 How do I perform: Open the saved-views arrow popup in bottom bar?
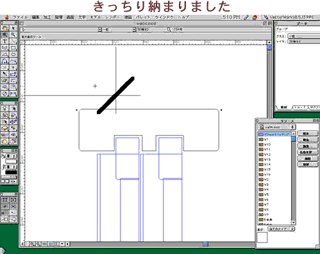point(62,244)
